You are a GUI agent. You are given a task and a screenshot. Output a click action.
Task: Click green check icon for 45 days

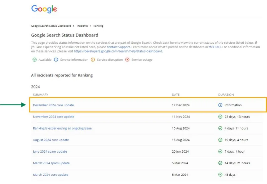[220, 174]
